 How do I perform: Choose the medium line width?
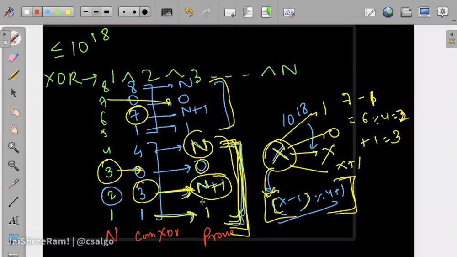pyautogui.click(x=96, y=12)
